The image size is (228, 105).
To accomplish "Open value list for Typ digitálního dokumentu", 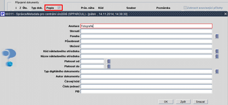I will coord(217,71).
